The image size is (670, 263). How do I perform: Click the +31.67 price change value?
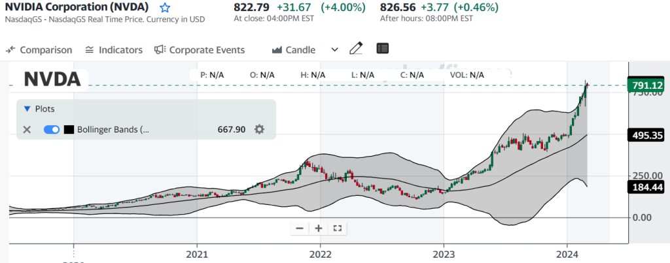(x=292, y=7)
